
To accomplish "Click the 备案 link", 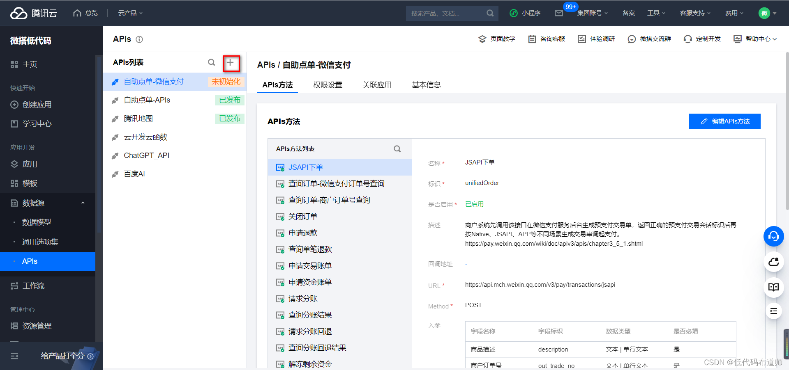I will (x=628, y=13).
